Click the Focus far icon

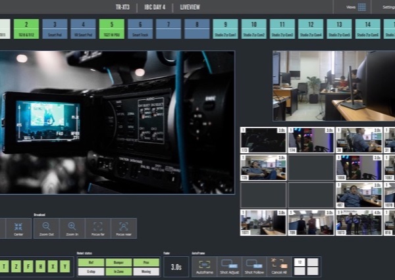coord(97,226)
